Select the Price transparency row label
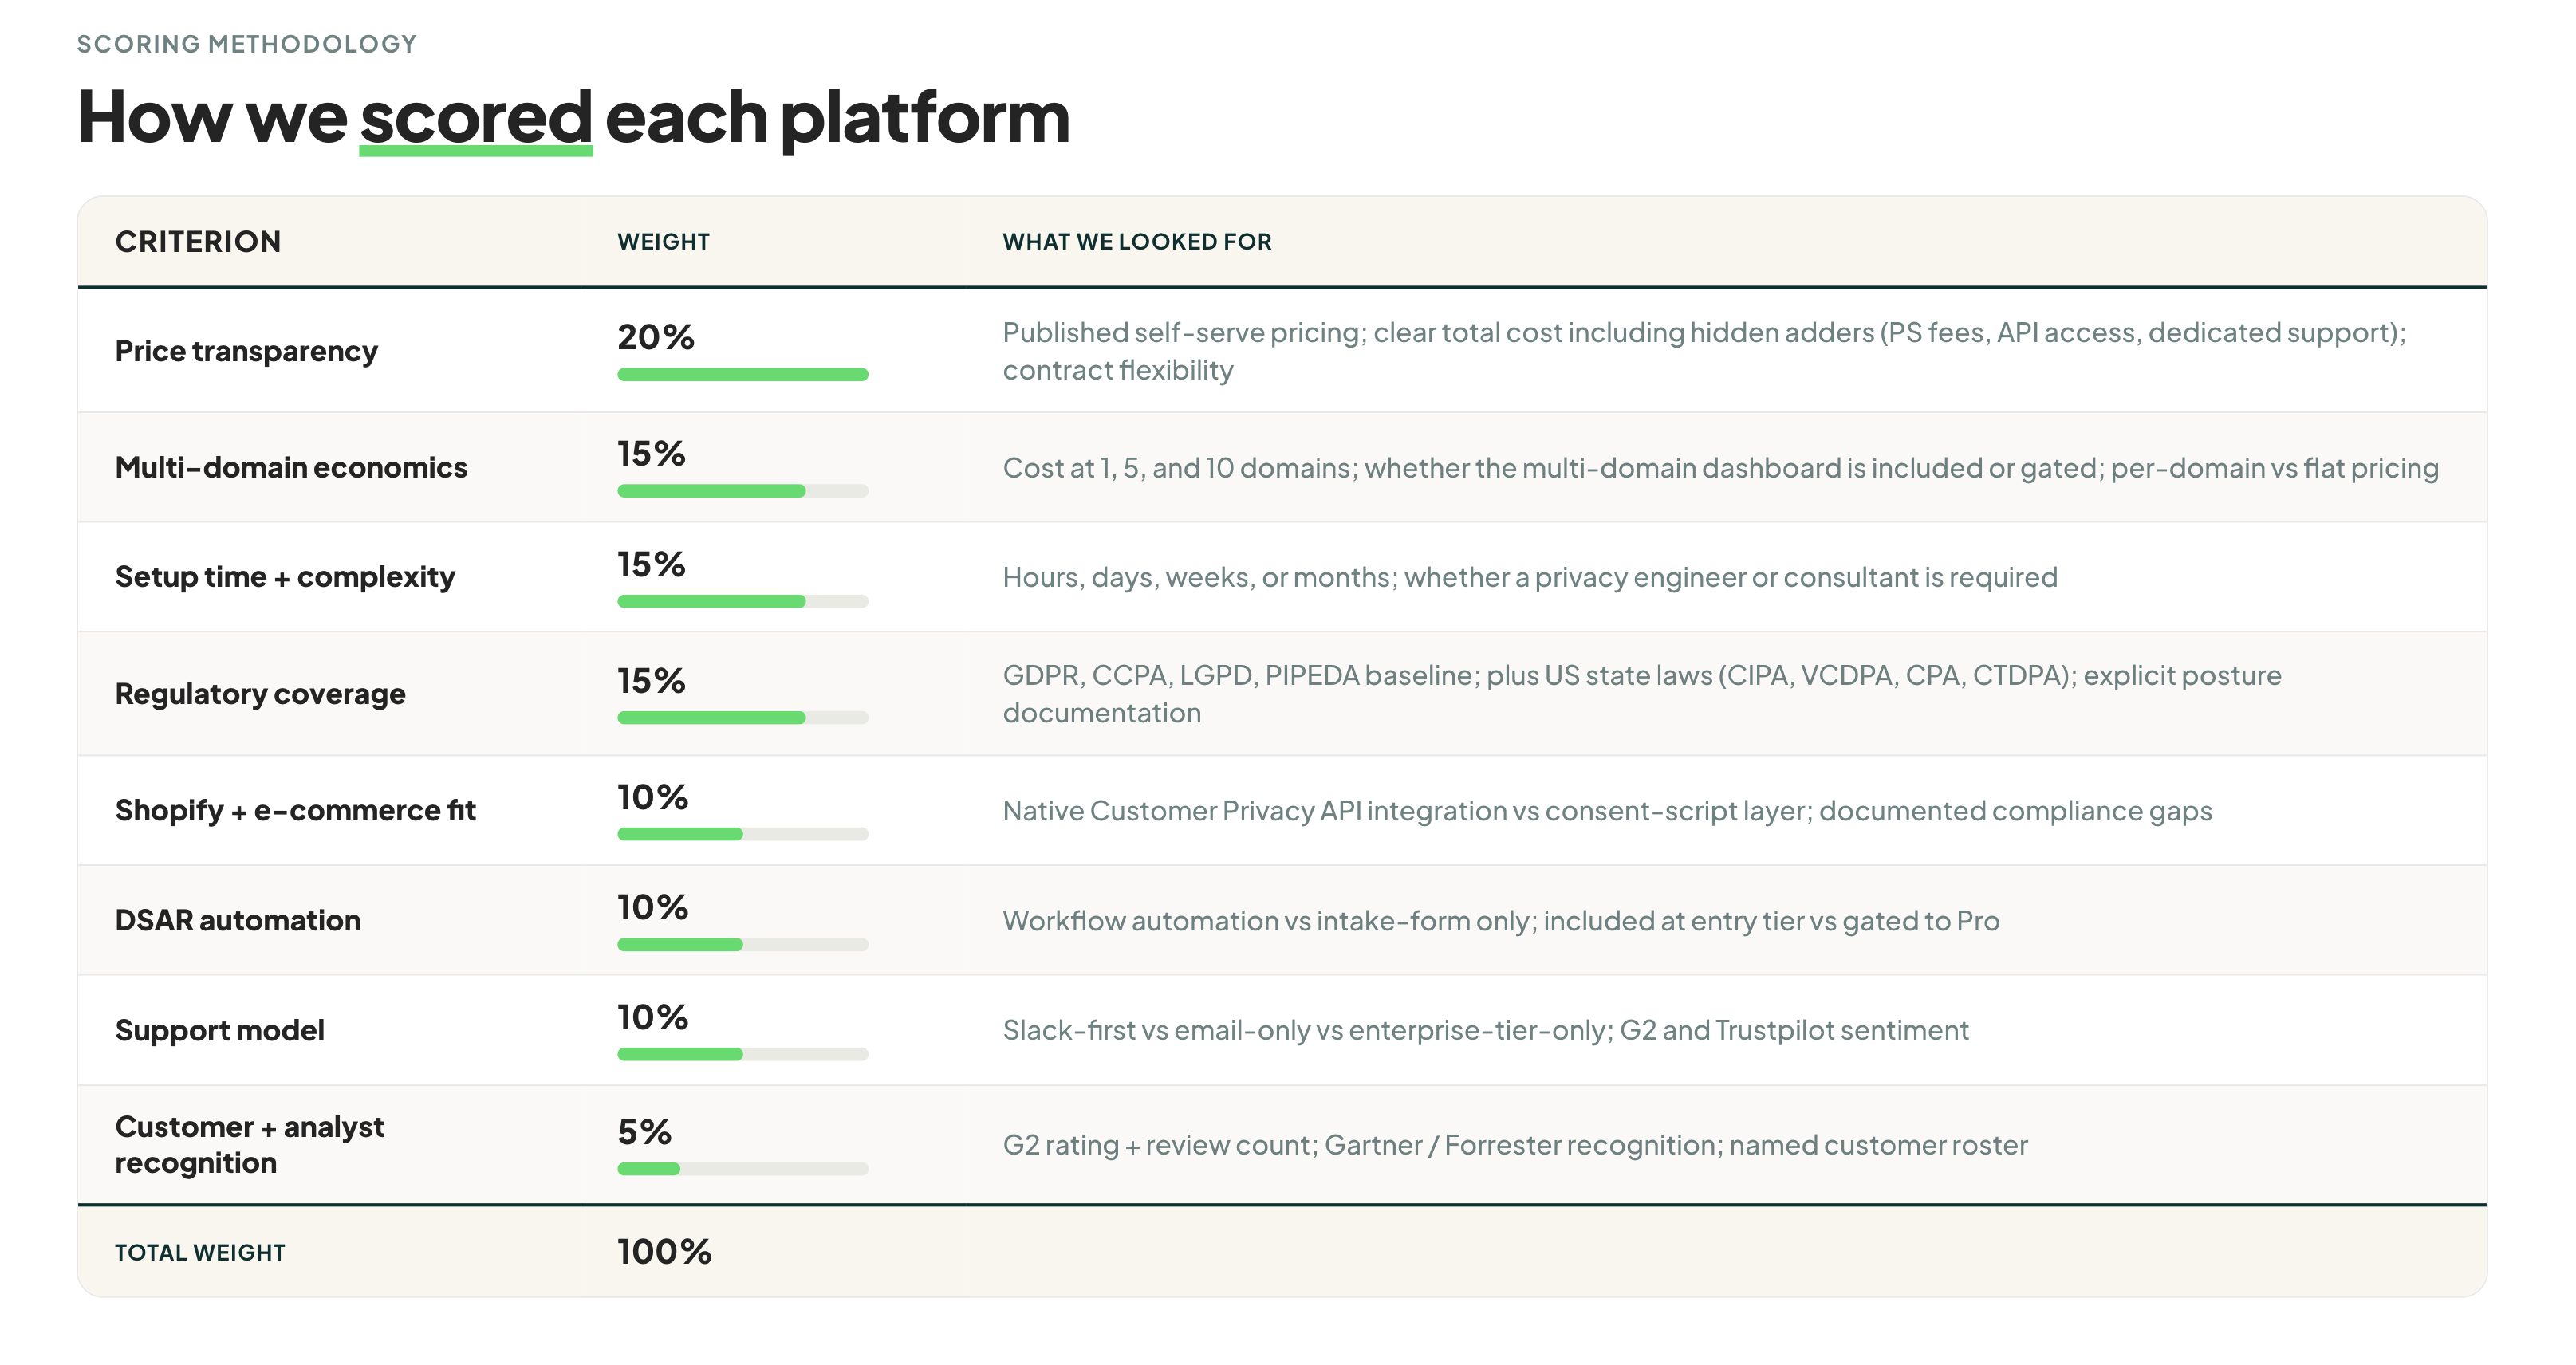This screenshot has width=2576, height=1365. click(x=246, y=351)
